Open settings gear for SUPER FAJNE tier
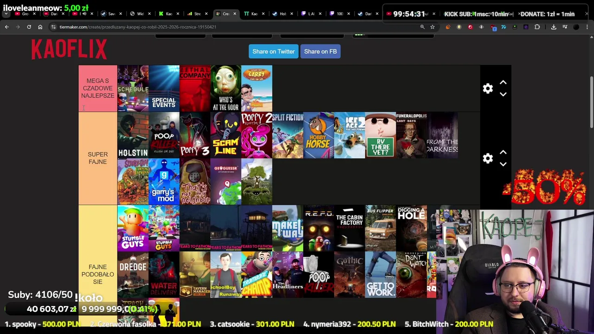This screenshot has width=594, height=334. click(488, 159)
